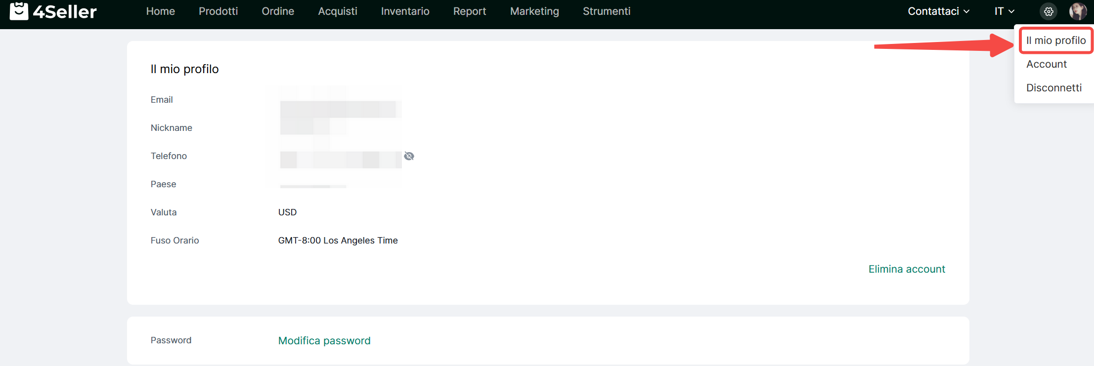Screen dimensions: 1094x366
Task: Open the settings gear icon
Action: pos(1049,11)
